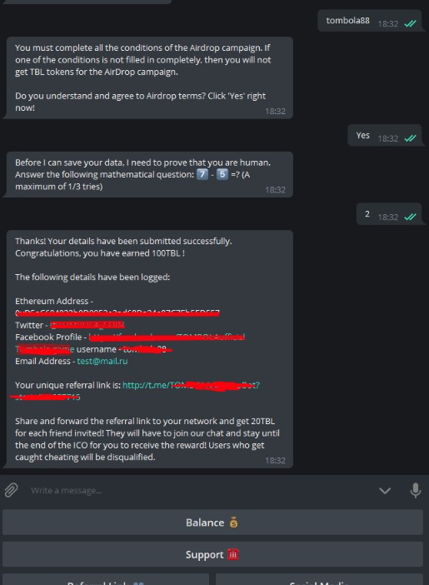Select the Yes reply message bubble

[385, 136]
